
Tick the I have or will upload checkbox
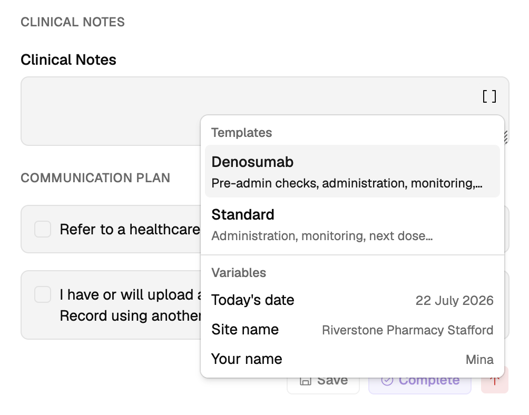tap(43, 294)
